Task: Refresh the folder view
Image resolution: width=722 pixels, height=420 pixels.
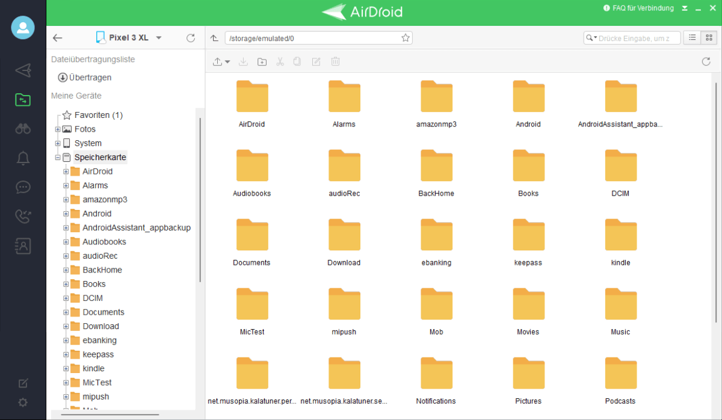Action: (706, 61)
